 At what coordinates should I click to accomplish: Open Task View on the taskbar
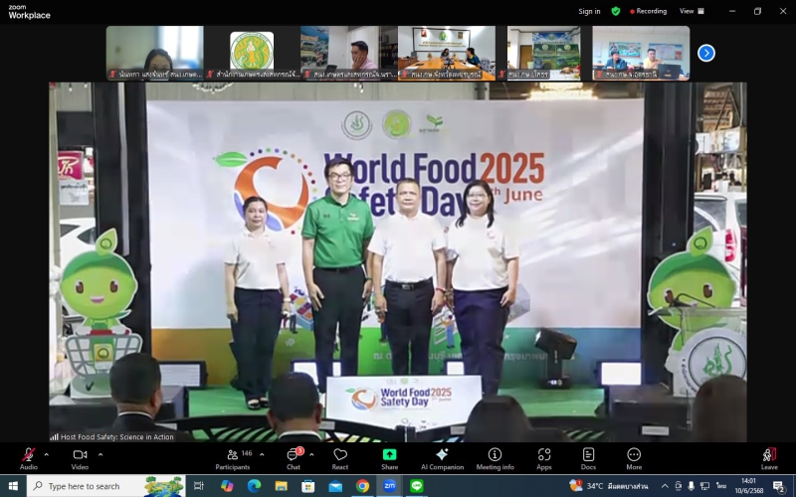(199, 486)
